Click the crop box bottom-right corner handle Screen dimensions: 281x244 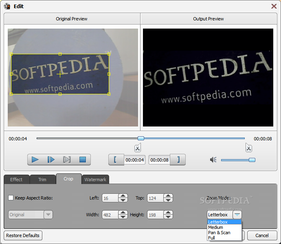click(x=109, y=94)
